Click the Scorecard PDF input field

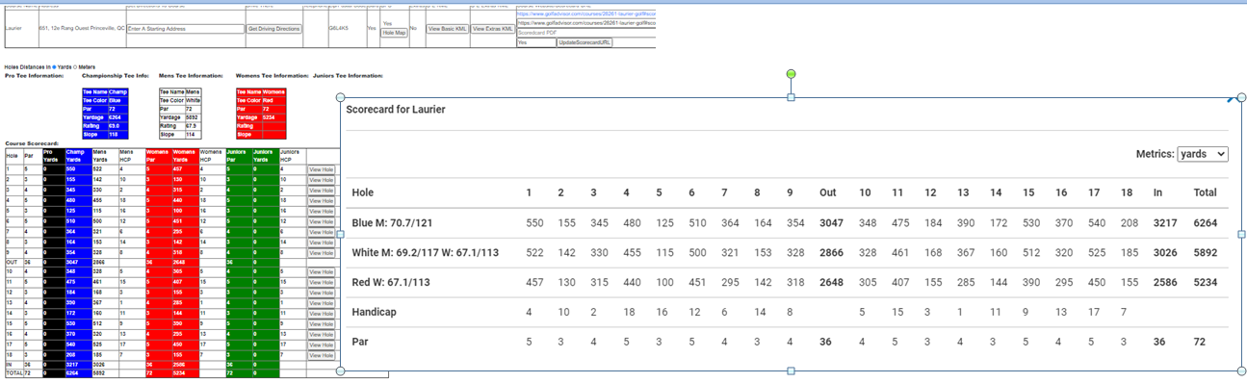click(x=586, y=33)
